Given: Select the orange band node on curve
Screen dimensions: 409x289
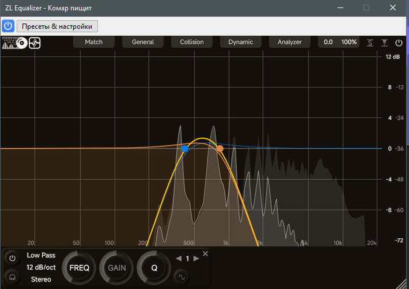Looking at the screenshot, I should [220, 149].
